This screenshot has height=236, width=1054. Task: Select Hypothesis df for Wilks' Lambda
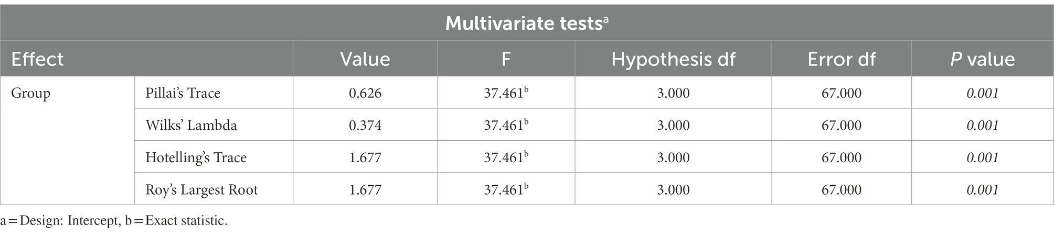673,125
